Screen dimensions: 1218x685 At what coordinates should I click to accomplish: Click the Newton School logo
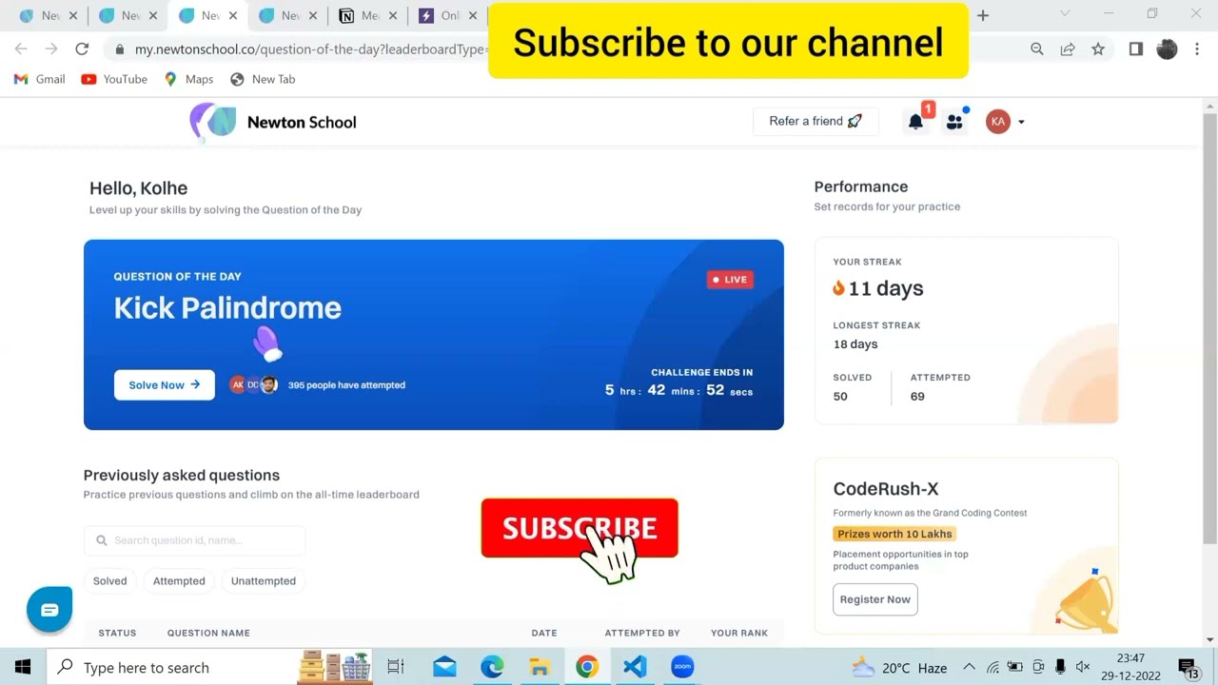(x=272, y=122)
